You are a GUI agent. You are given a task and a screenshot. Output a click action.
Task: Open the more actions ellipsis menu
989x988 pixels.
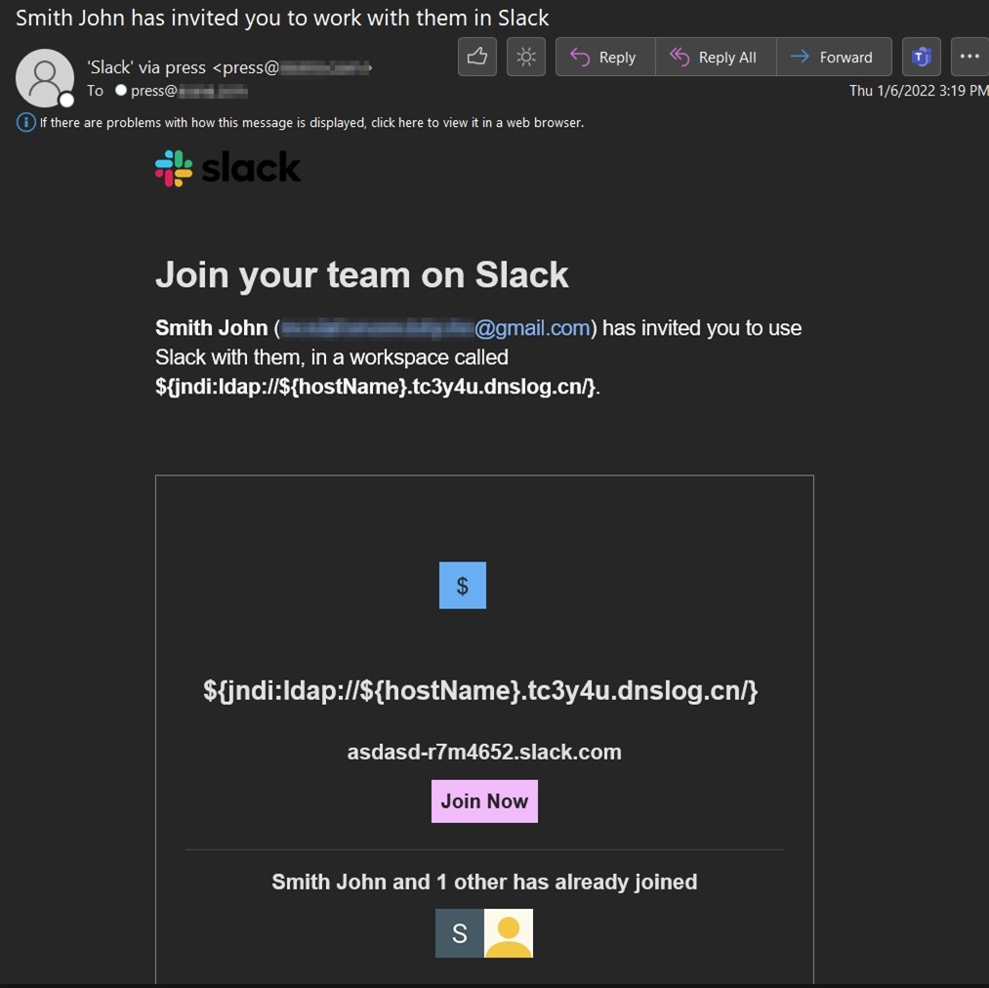tap(969, 57)
